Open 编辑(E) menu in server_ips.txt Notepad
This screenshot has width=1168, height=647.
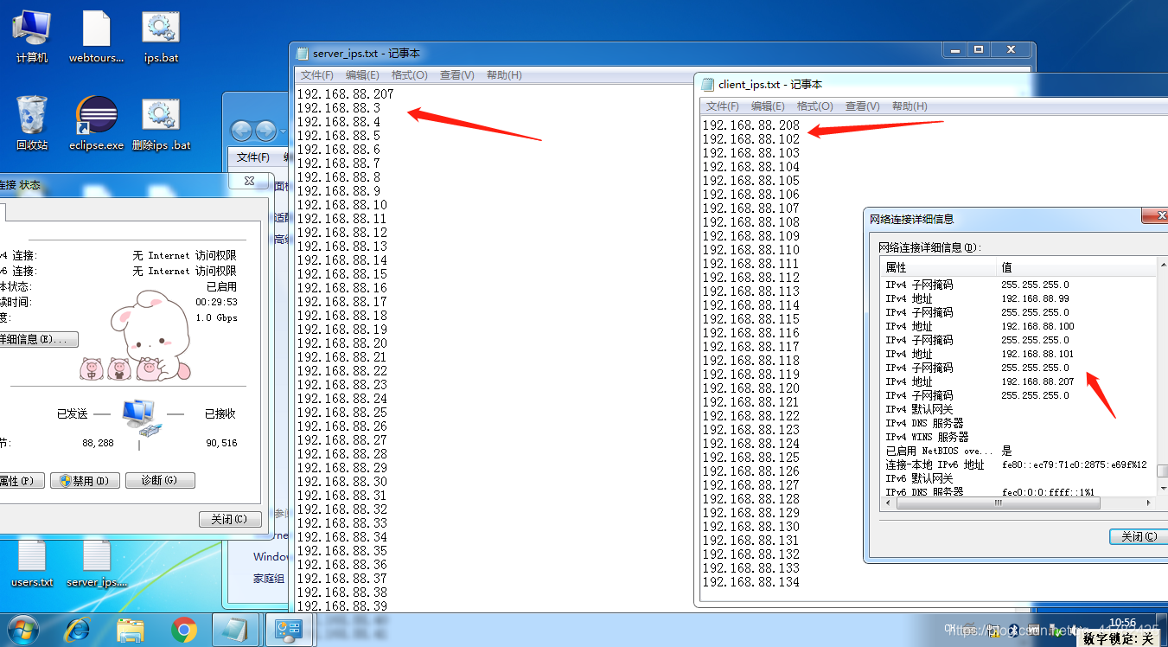[362, 75]
